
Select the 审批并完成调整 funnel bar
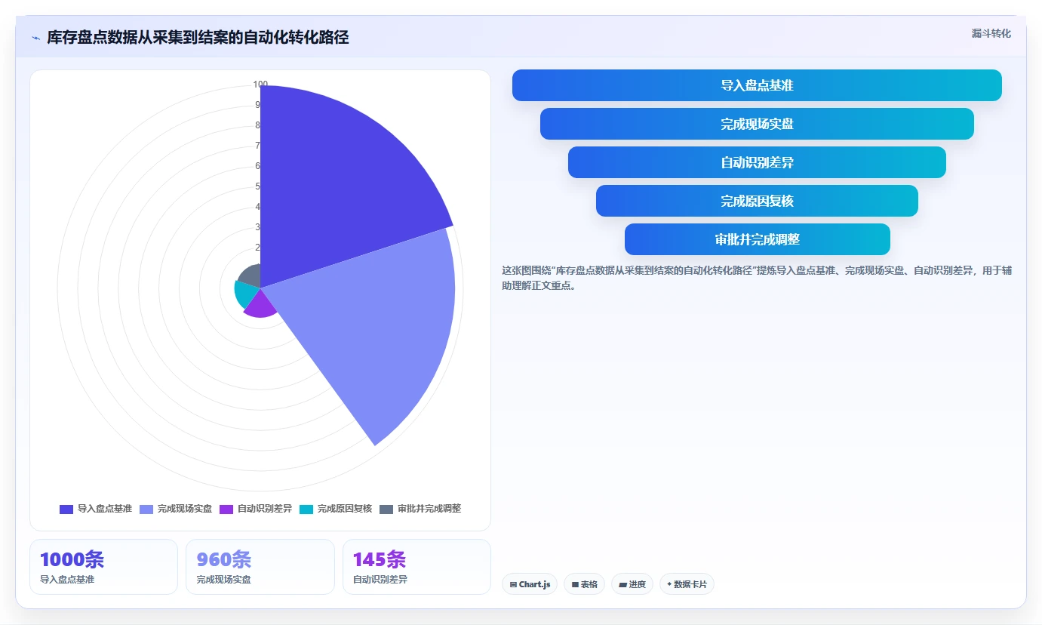[757, 239]
